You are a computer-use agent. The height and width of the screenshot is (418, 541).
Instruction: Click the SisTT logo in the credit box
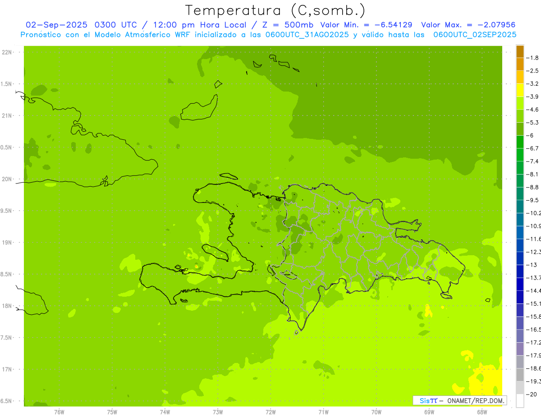point(428,400)
